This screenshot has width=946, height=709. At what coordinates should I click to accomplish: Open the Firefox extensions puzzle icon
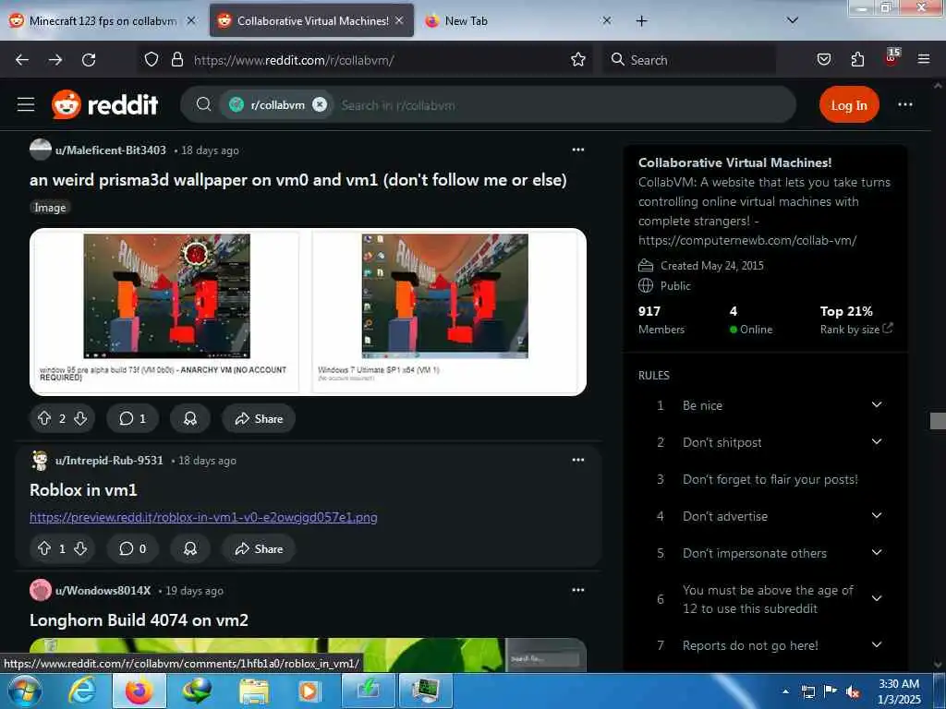click(857, 60)
